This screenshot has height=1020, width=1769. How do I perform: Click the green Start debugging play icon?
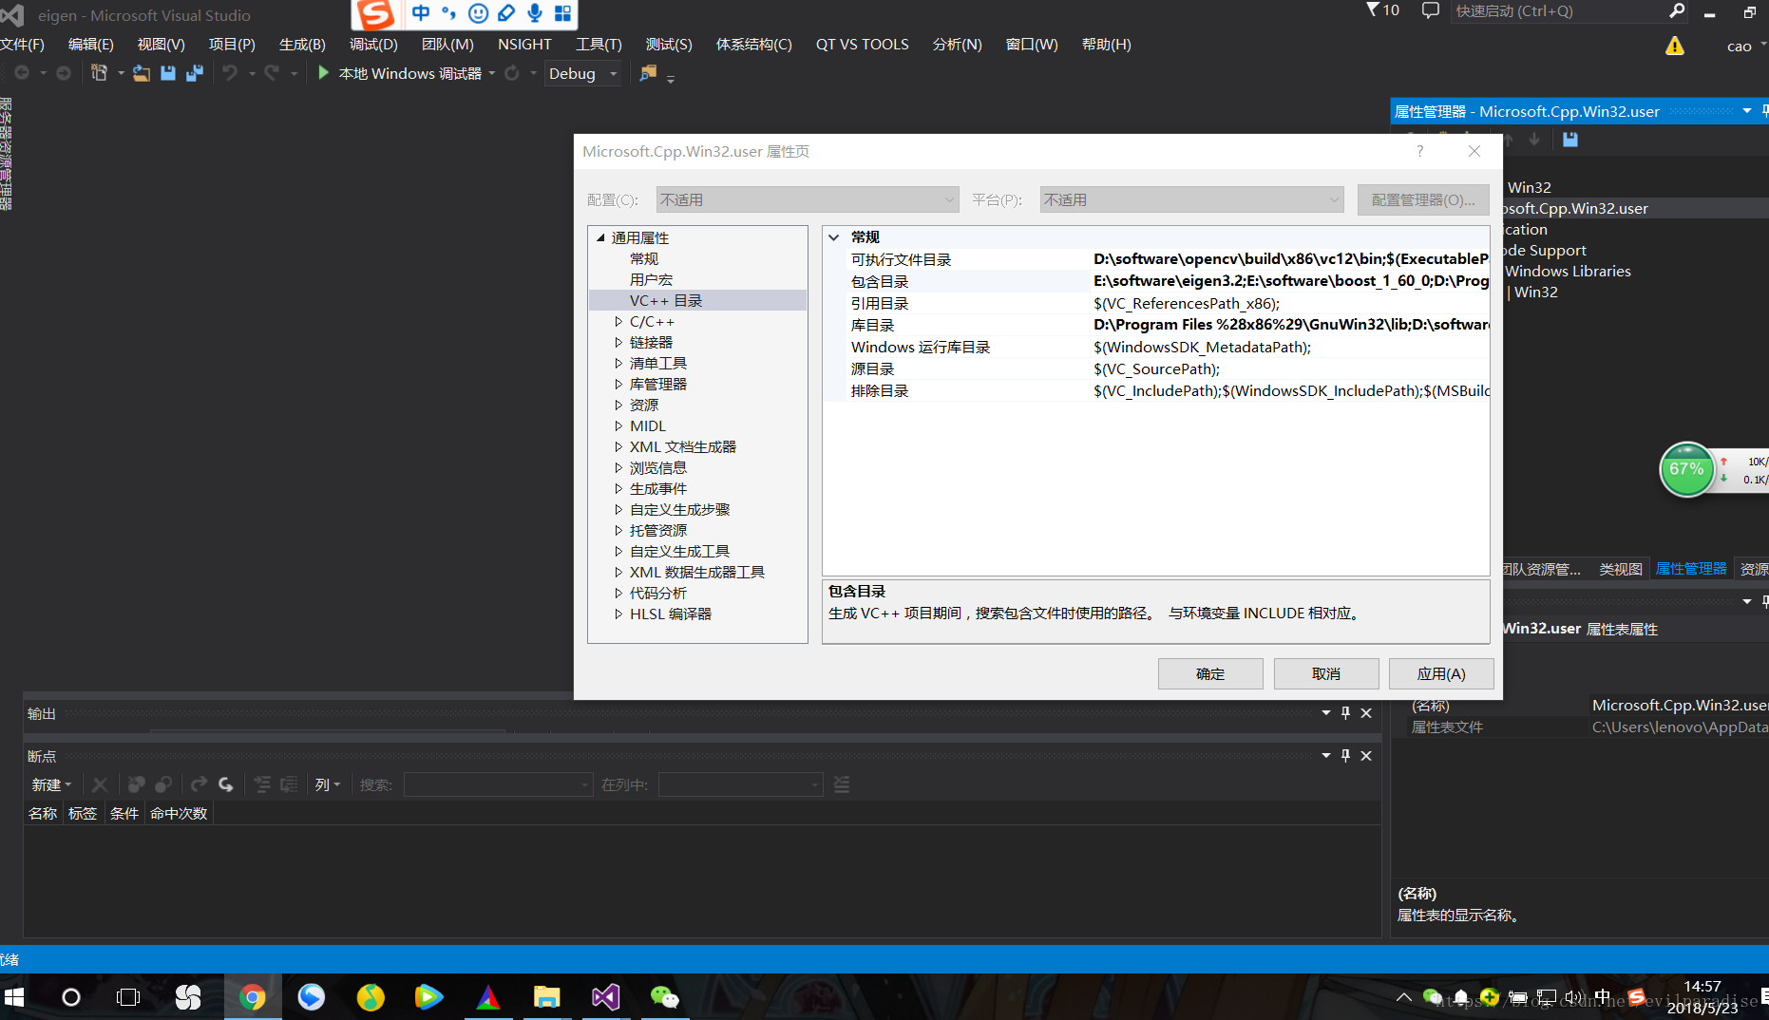[x=323, y=73]
